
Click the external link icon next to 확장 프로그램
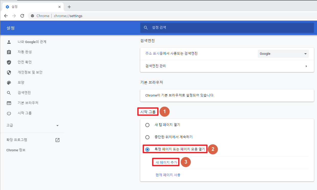click(x=57, y=140)
